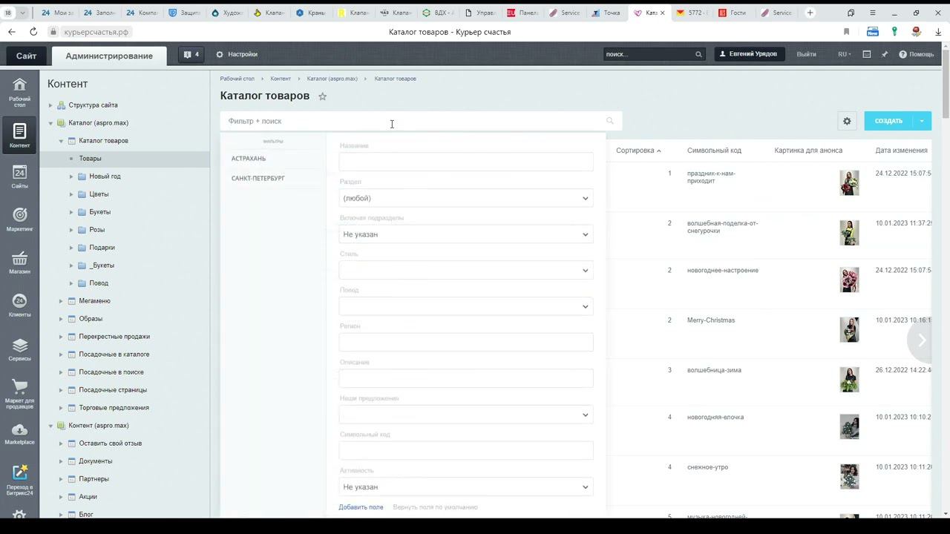Screen dimensions: 950x534
Task: Add Каталог товаров page to favorites star
Action: pyautogui.click(x=322, y=96)
